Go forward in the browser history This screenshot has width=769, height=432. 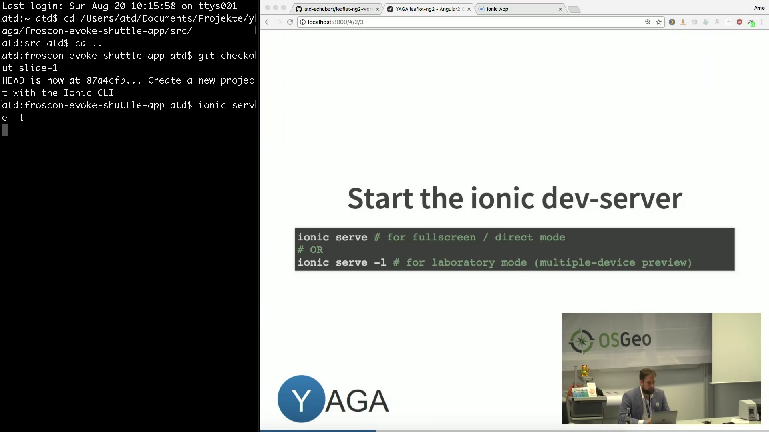[x=279, y=22]
